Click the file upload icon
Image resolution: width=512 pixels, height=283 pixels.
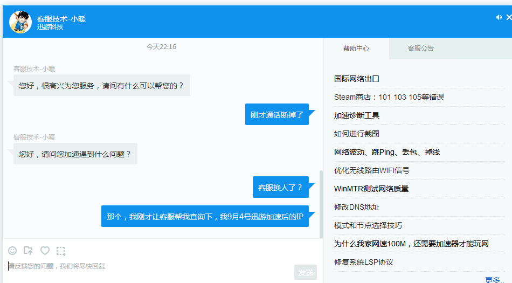click(x=29, y=251)
